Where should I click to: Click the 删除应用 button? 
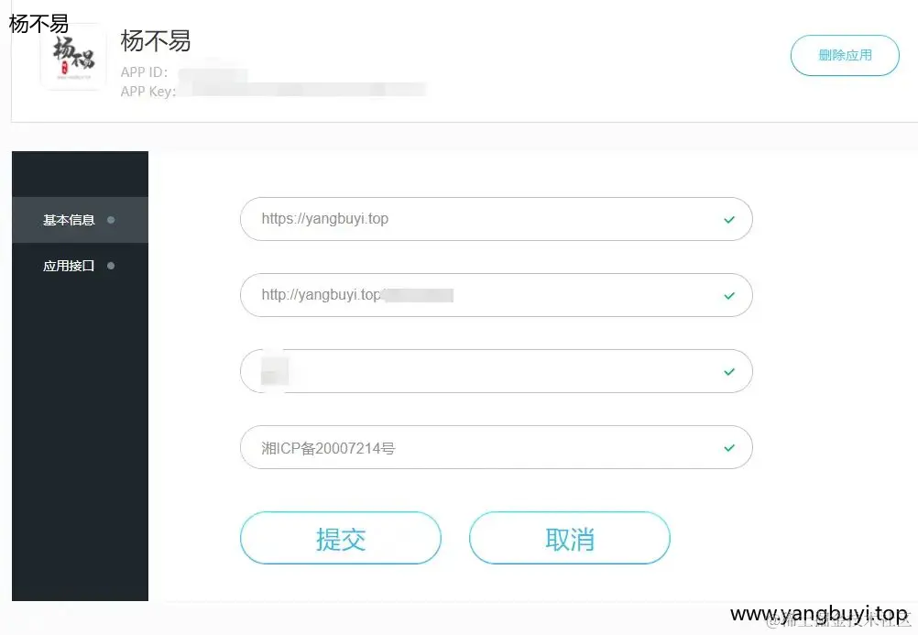pos(844,56)
